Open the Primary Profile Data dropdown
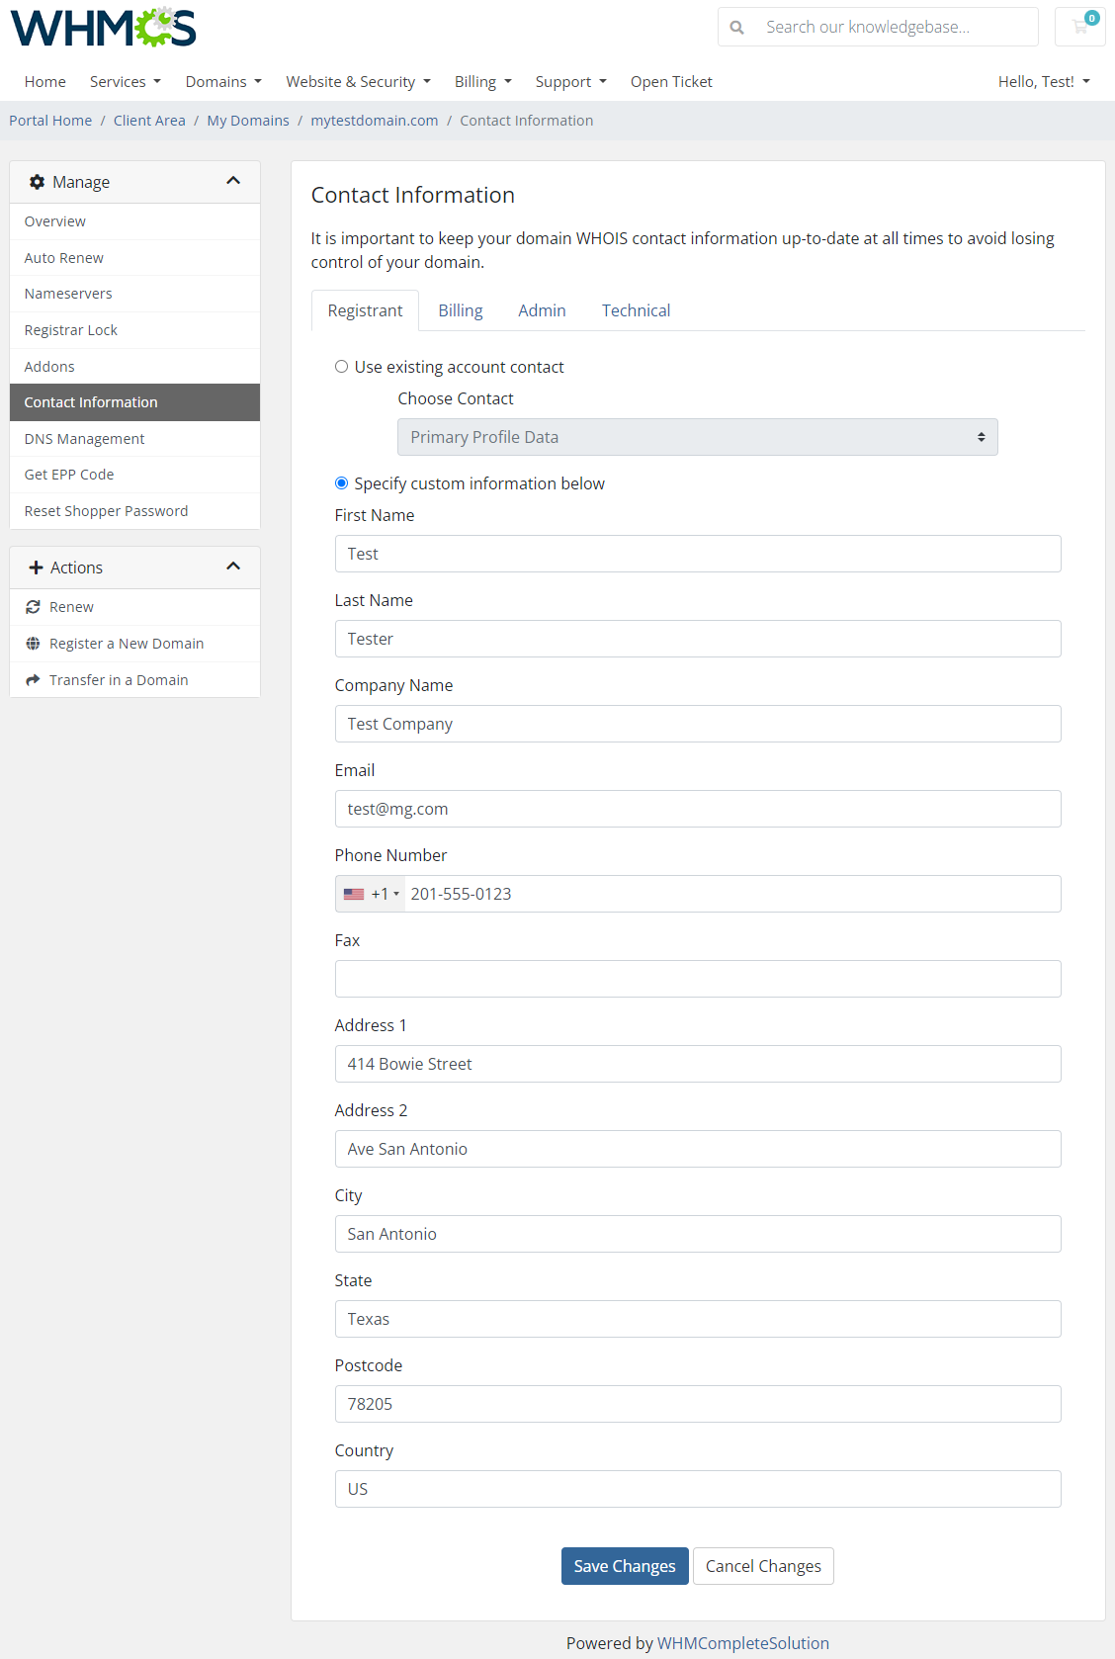The image size is (1115, 1659). (x=697, y=437)
